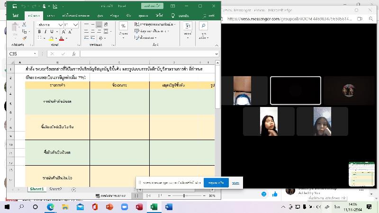This screenshot has width=379, height=213.
Task: Open Excel from the Windows taskbar
Action: (153, 207)
